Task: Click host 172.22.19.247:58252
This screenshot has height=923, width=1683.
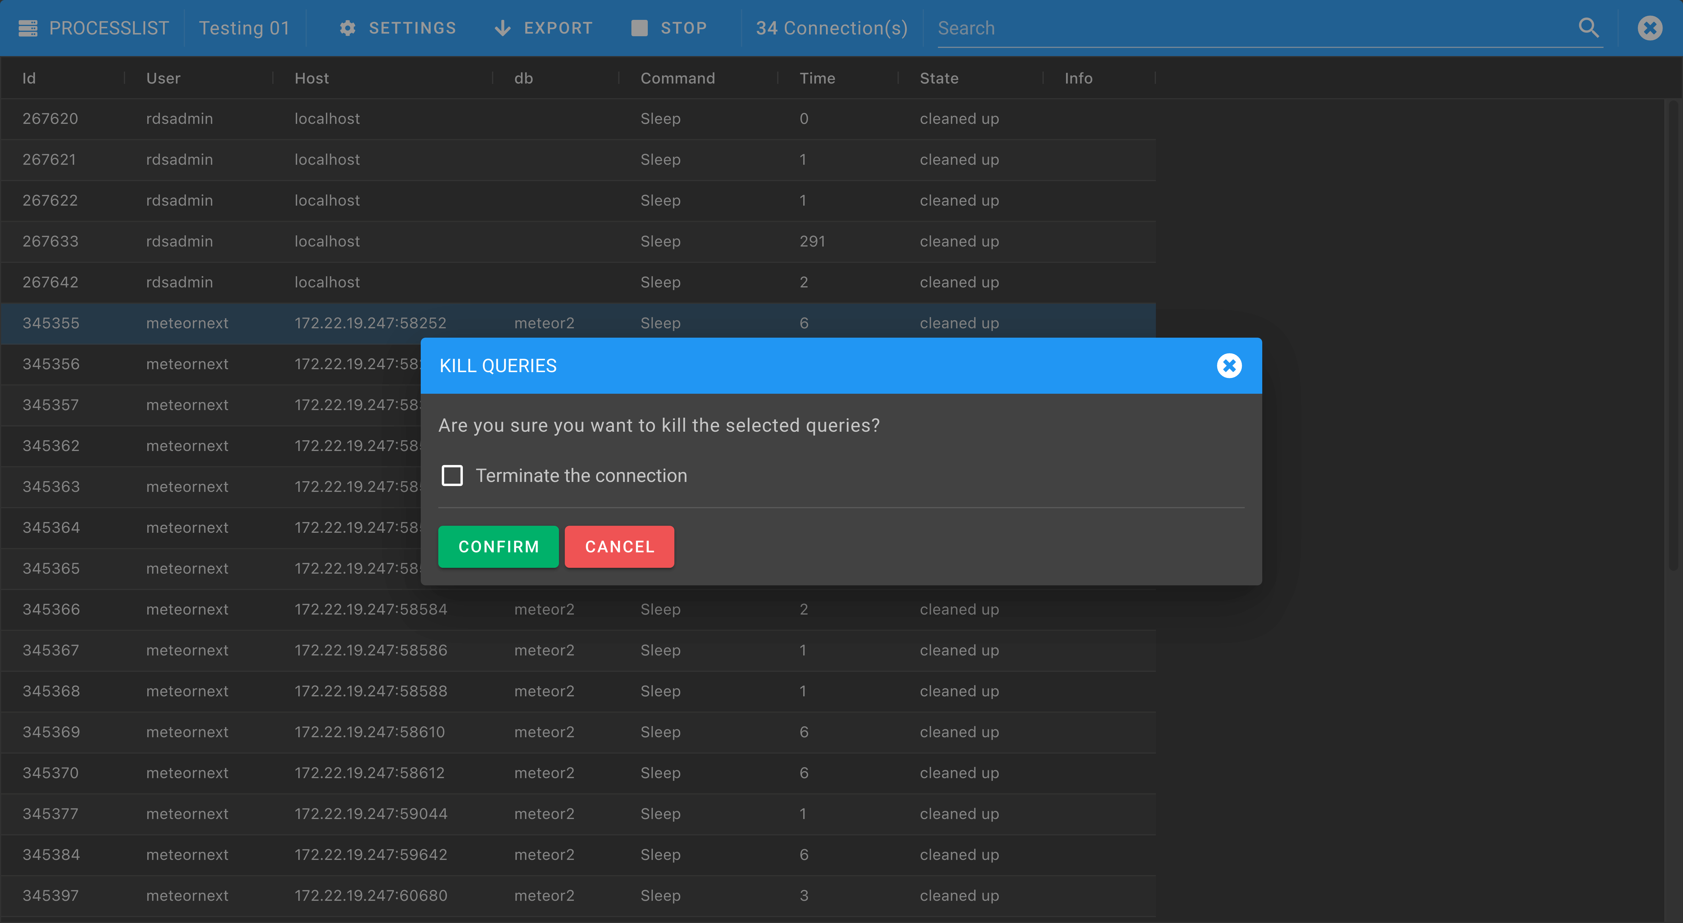Action: [370, 323]
